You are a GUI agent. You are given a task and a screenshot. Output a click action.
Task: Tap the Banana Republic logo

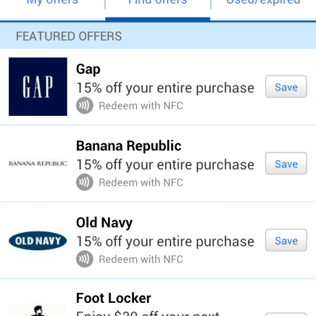tap(38, 164)
